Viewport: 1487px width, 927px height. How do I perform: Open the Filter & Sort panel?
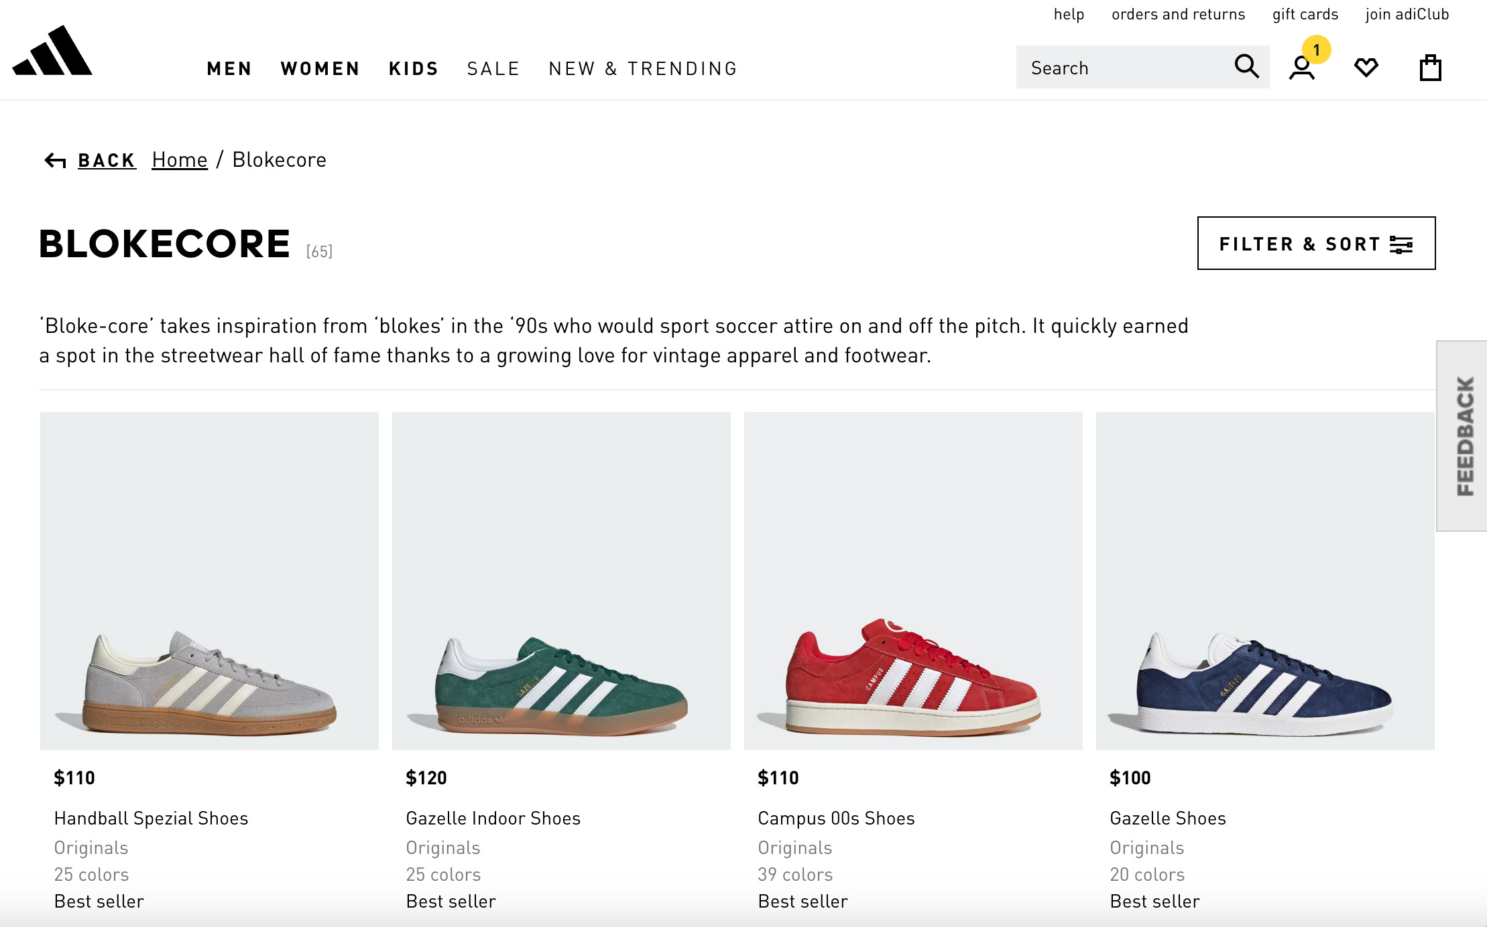tap(1316, 243)
